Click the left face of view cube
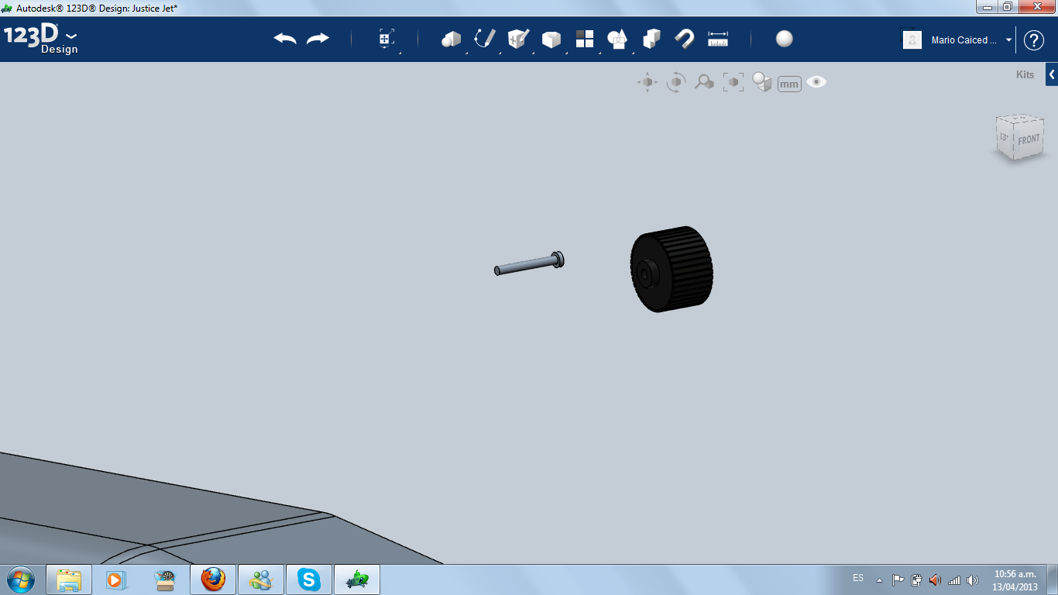1058x595 pixels. point(1005,137)
